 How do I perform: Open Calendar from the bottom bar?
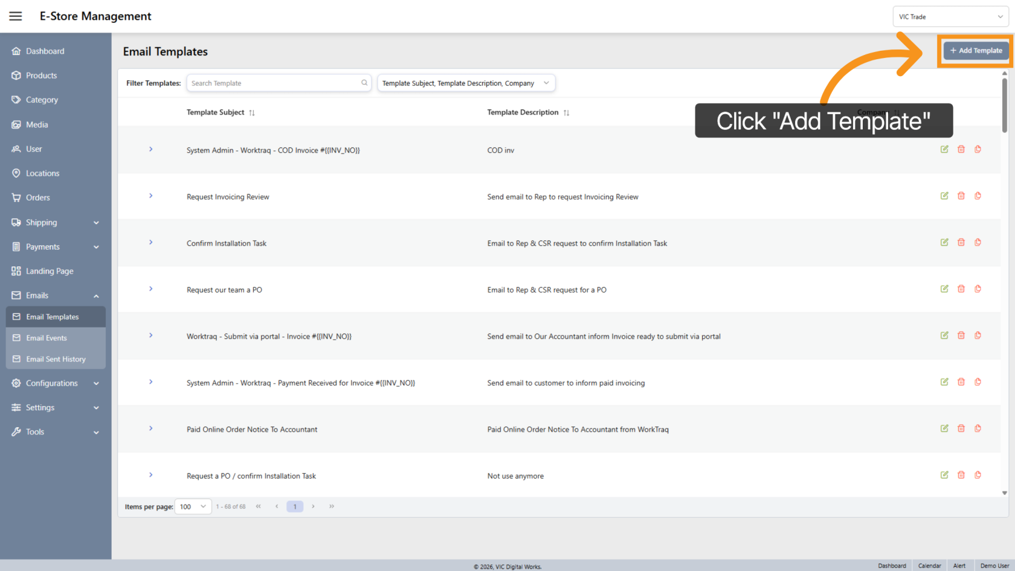tap(929, 566)
